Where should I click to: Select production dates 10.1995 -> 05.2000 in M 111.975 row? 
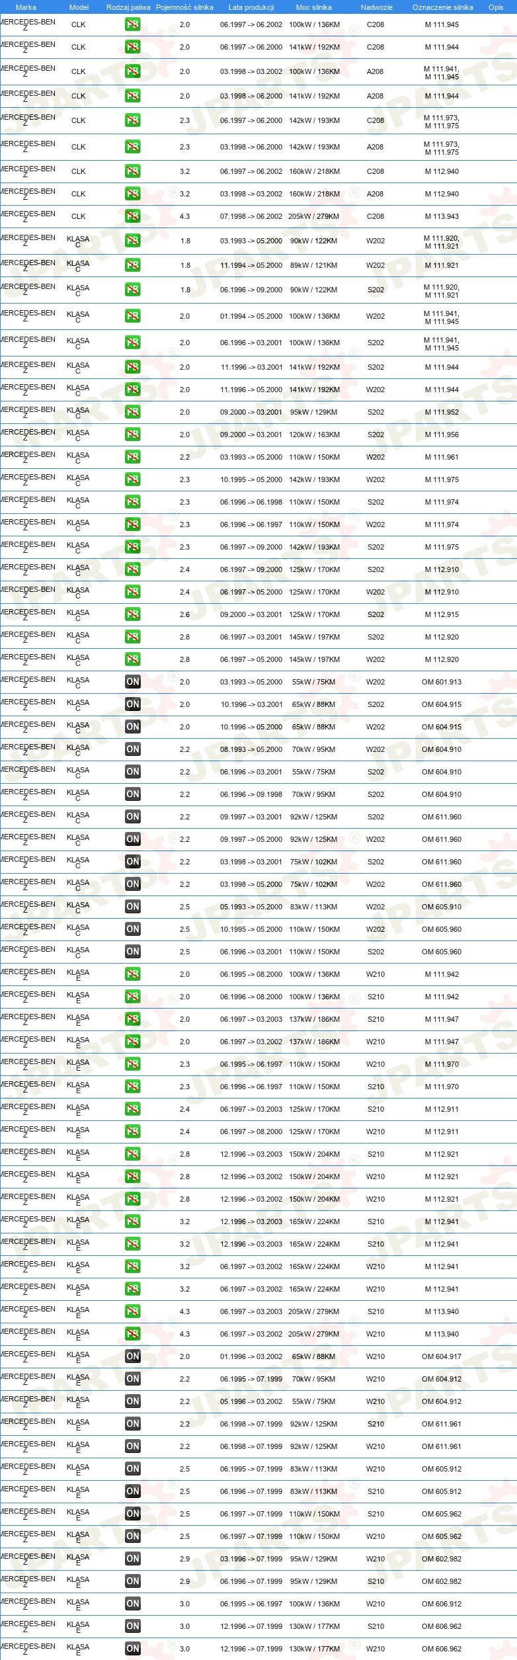click(251, 479)
